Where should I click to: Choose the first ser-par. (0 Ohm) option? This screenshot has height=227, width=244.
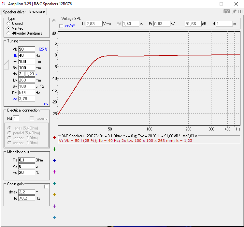(x=23, y=138)
